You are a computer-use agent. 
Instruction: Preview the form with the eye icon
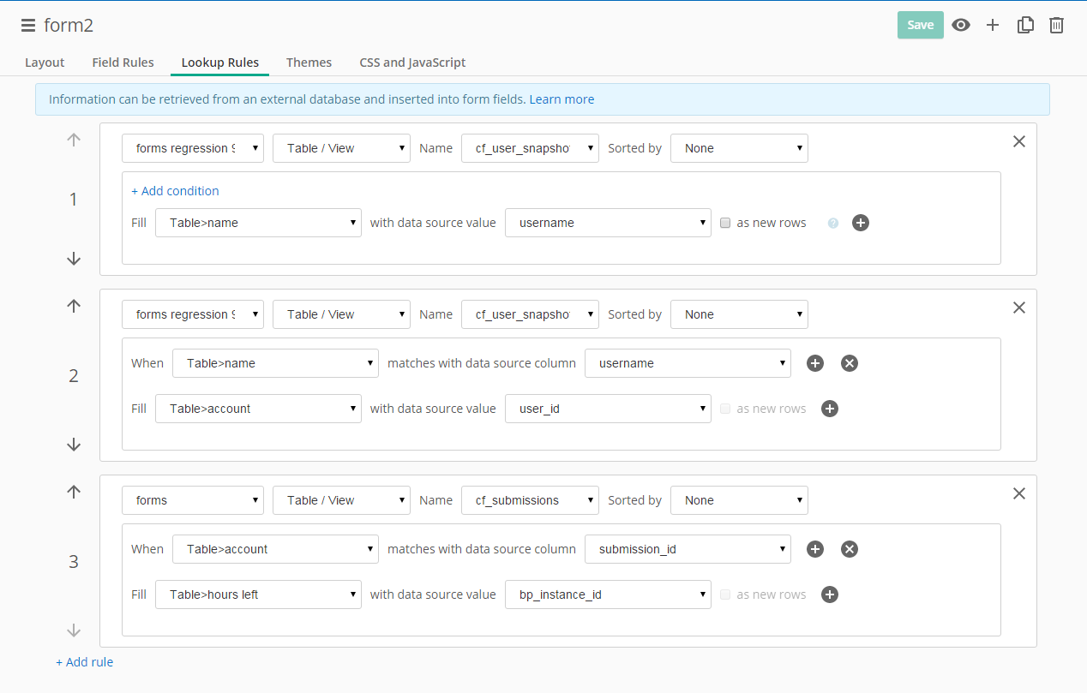(x=961, y=25)
